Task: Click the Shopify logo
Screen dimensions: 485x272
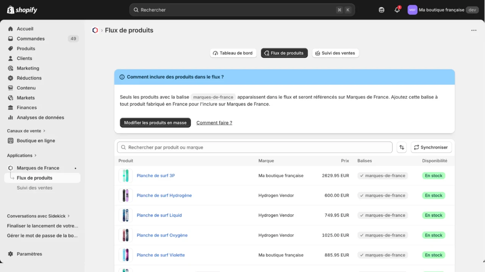Action: tap(22, 10)
